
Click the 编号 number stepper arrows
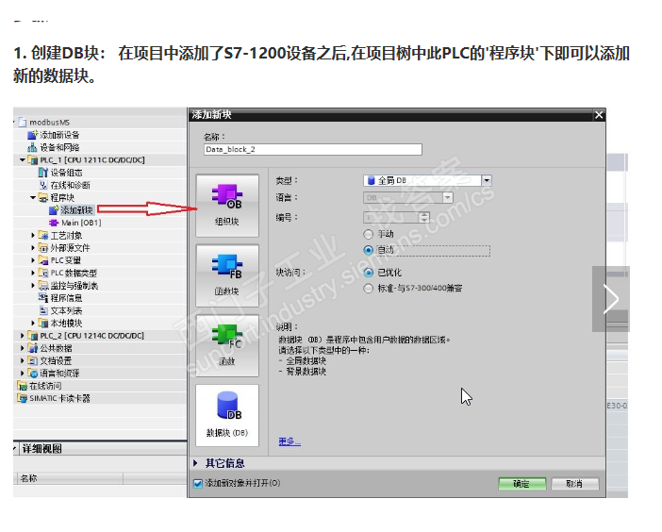pyautogui.click(x=423, y=218)
